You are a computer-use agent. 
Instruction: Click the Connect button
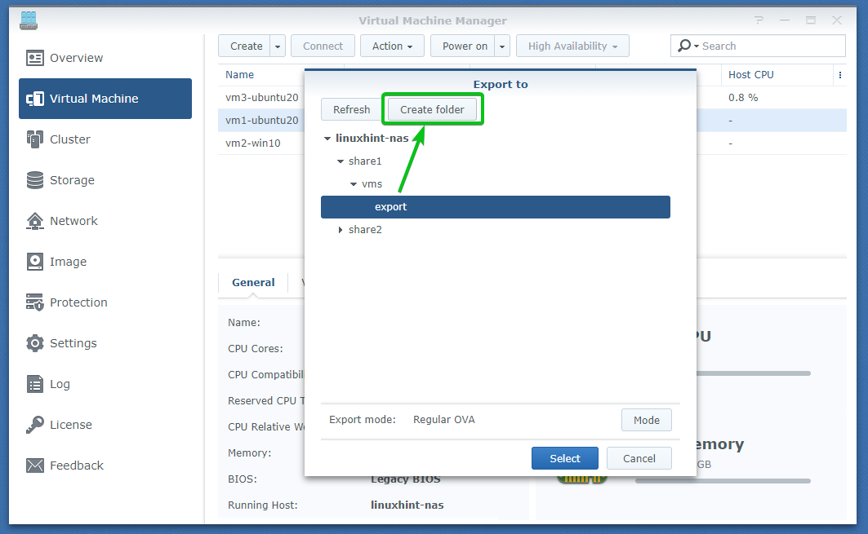(x=323, y=46)
